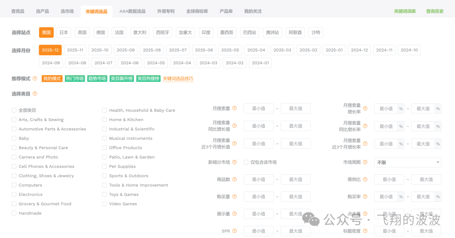Choose 我的模式 recommendation mode
The height and width of the screenshot is (238, 455).
[52, 78]
